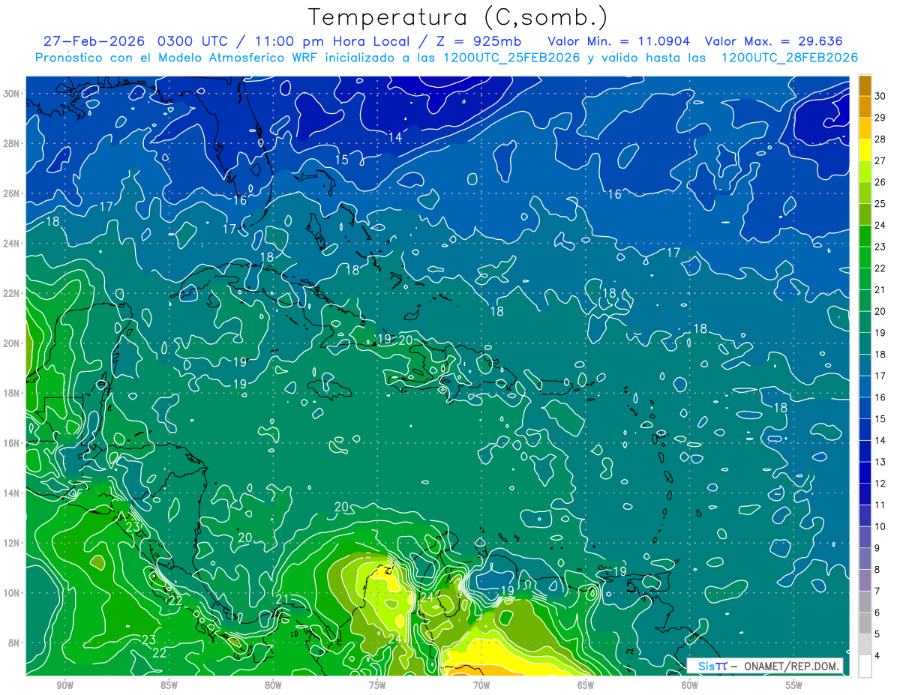
Task: Click the yellow legend swatch between 27 and 28
Action: pos(865,150)
